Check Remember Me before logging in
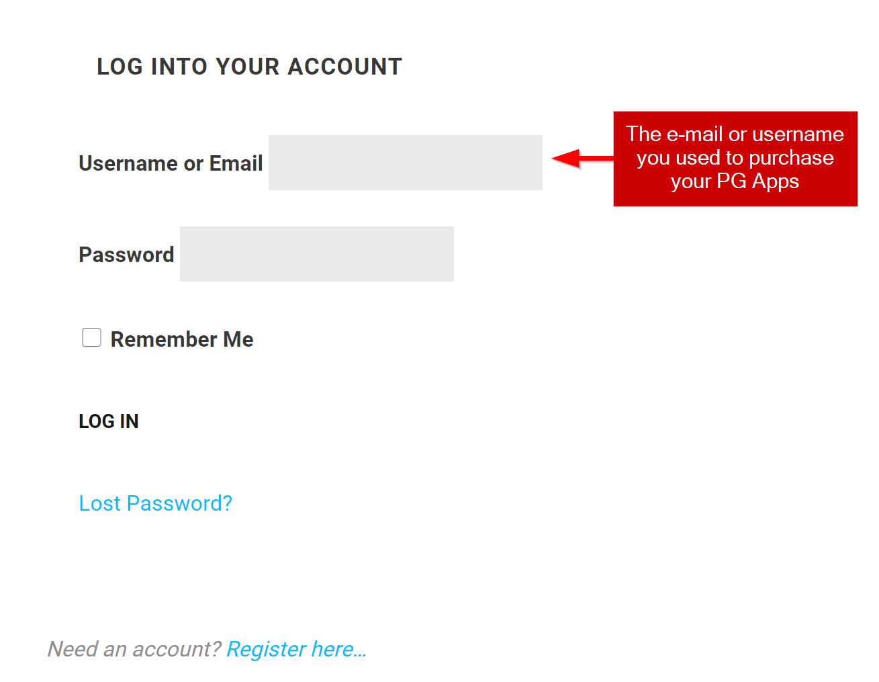The image size is (879, 682). (91, 337)
